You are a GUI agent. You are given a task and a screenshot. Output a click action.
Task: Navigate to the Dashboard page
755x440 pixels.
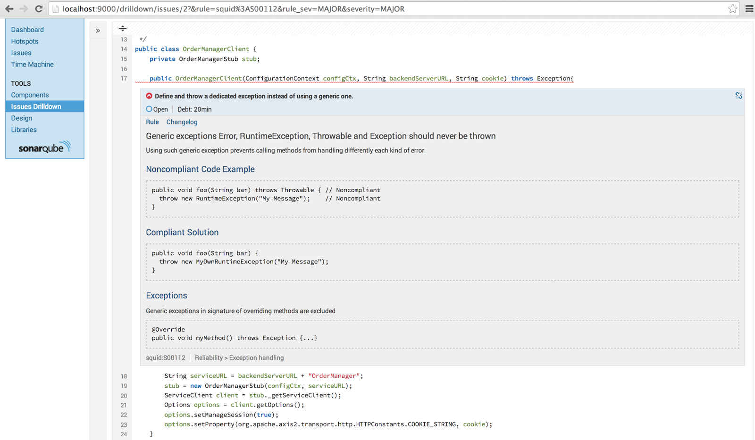coord(27,29)
